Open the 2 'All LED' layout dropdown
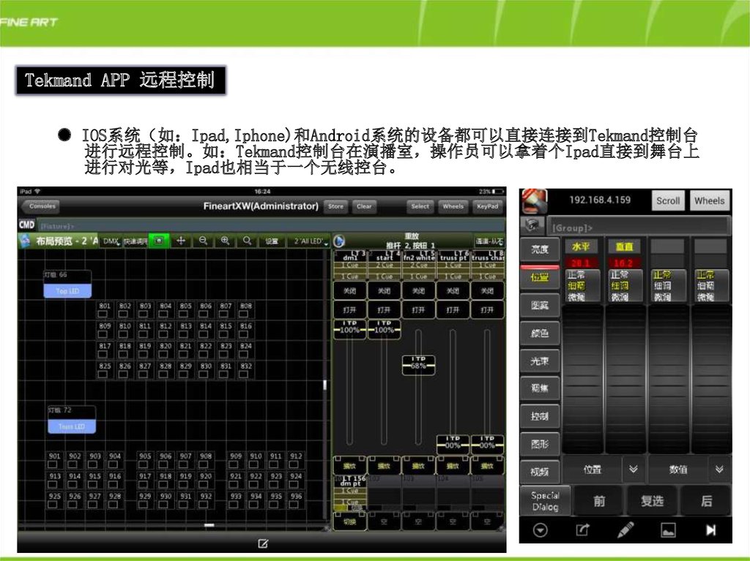 click(x=308, y=241)
